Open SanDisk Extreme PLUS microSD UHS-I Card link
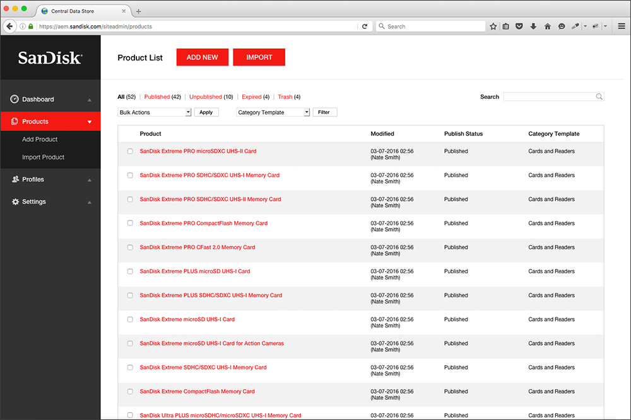 194,271
